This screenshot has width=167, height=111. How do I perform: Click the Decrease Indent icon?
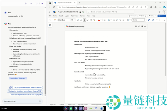pos(117,20)
